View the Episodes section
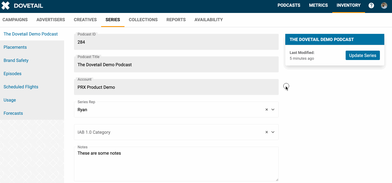This screenshot has height=183, width=392. coord(12,74)
